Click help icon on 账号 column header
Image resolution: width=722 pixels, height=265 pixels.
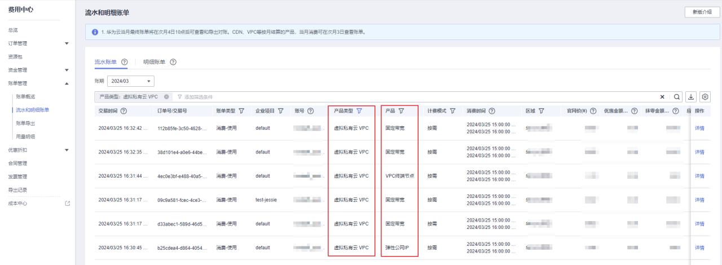310,111
